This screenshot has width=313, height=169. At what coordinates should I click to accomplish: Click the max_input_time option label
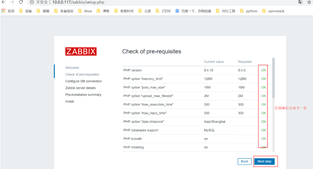click(x=145, y=113)
